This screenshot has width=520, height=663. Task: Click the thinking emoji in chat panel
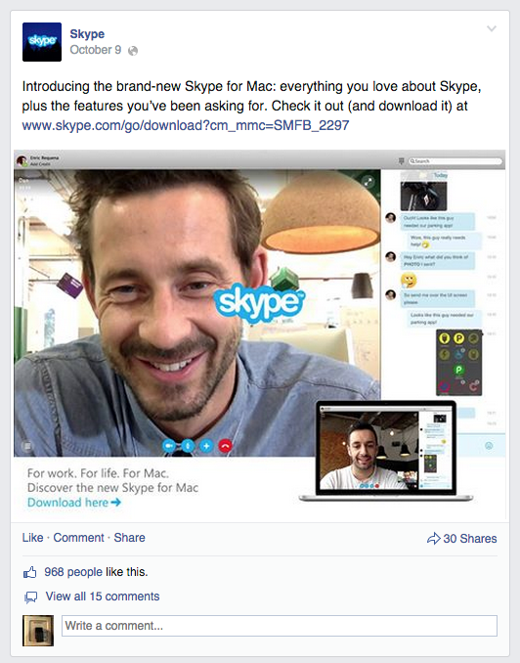(409, 280)
